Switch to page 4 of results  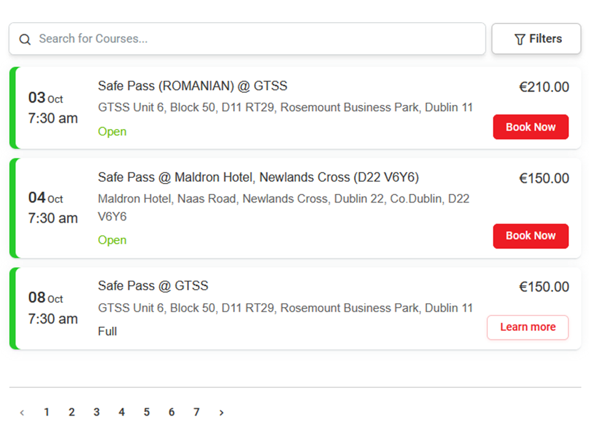point(121,413)
